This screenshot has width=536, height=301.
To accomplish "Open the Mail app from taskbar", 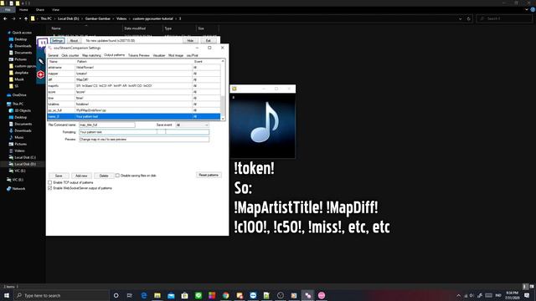I will (171, 295).
